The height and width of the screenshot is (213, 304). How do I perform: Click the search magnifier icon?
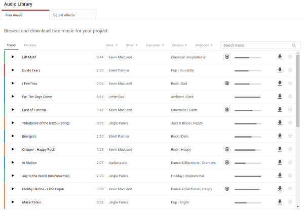[294, 46]
